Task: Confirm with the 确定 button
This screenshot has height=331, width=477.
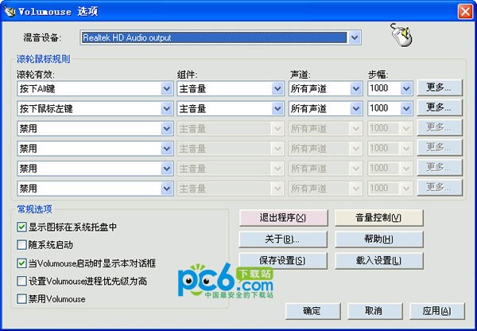Action: [313, 311]
